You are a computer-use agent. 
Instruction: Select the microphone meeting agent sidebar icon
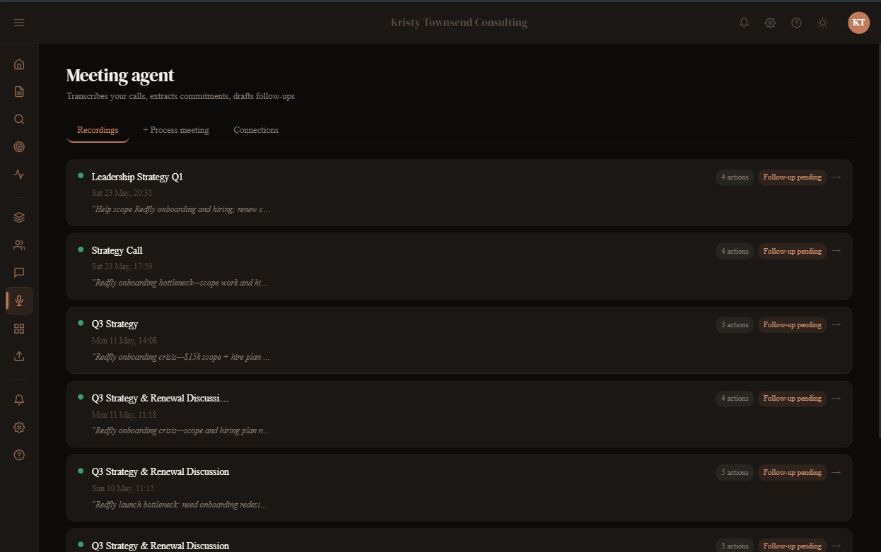[x=19, y=301]
